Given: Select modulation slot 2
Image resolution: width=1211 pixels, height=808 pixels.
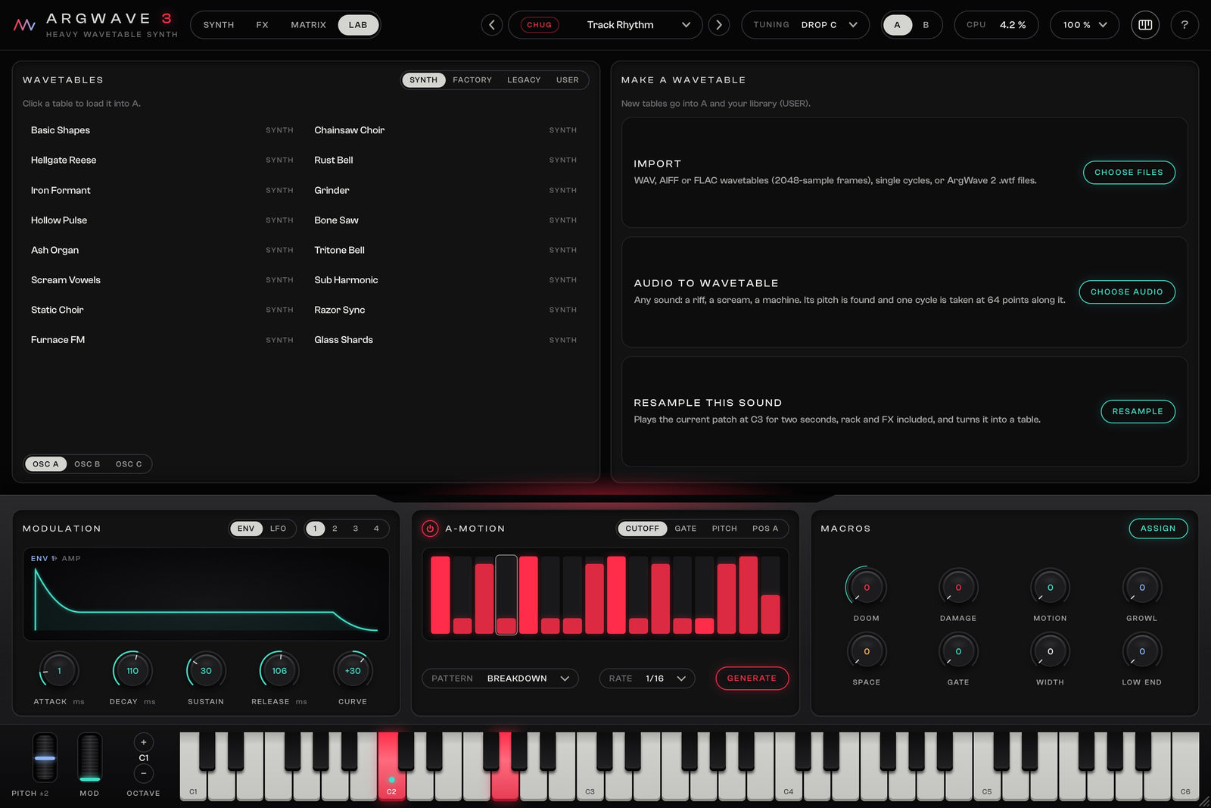Looking at the screenshot, I should pyautogui.click(x=335, y=529).
